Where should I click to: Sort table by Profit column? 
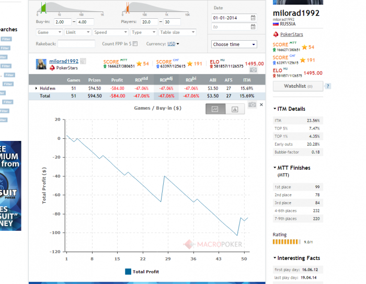tap(117, 80)
